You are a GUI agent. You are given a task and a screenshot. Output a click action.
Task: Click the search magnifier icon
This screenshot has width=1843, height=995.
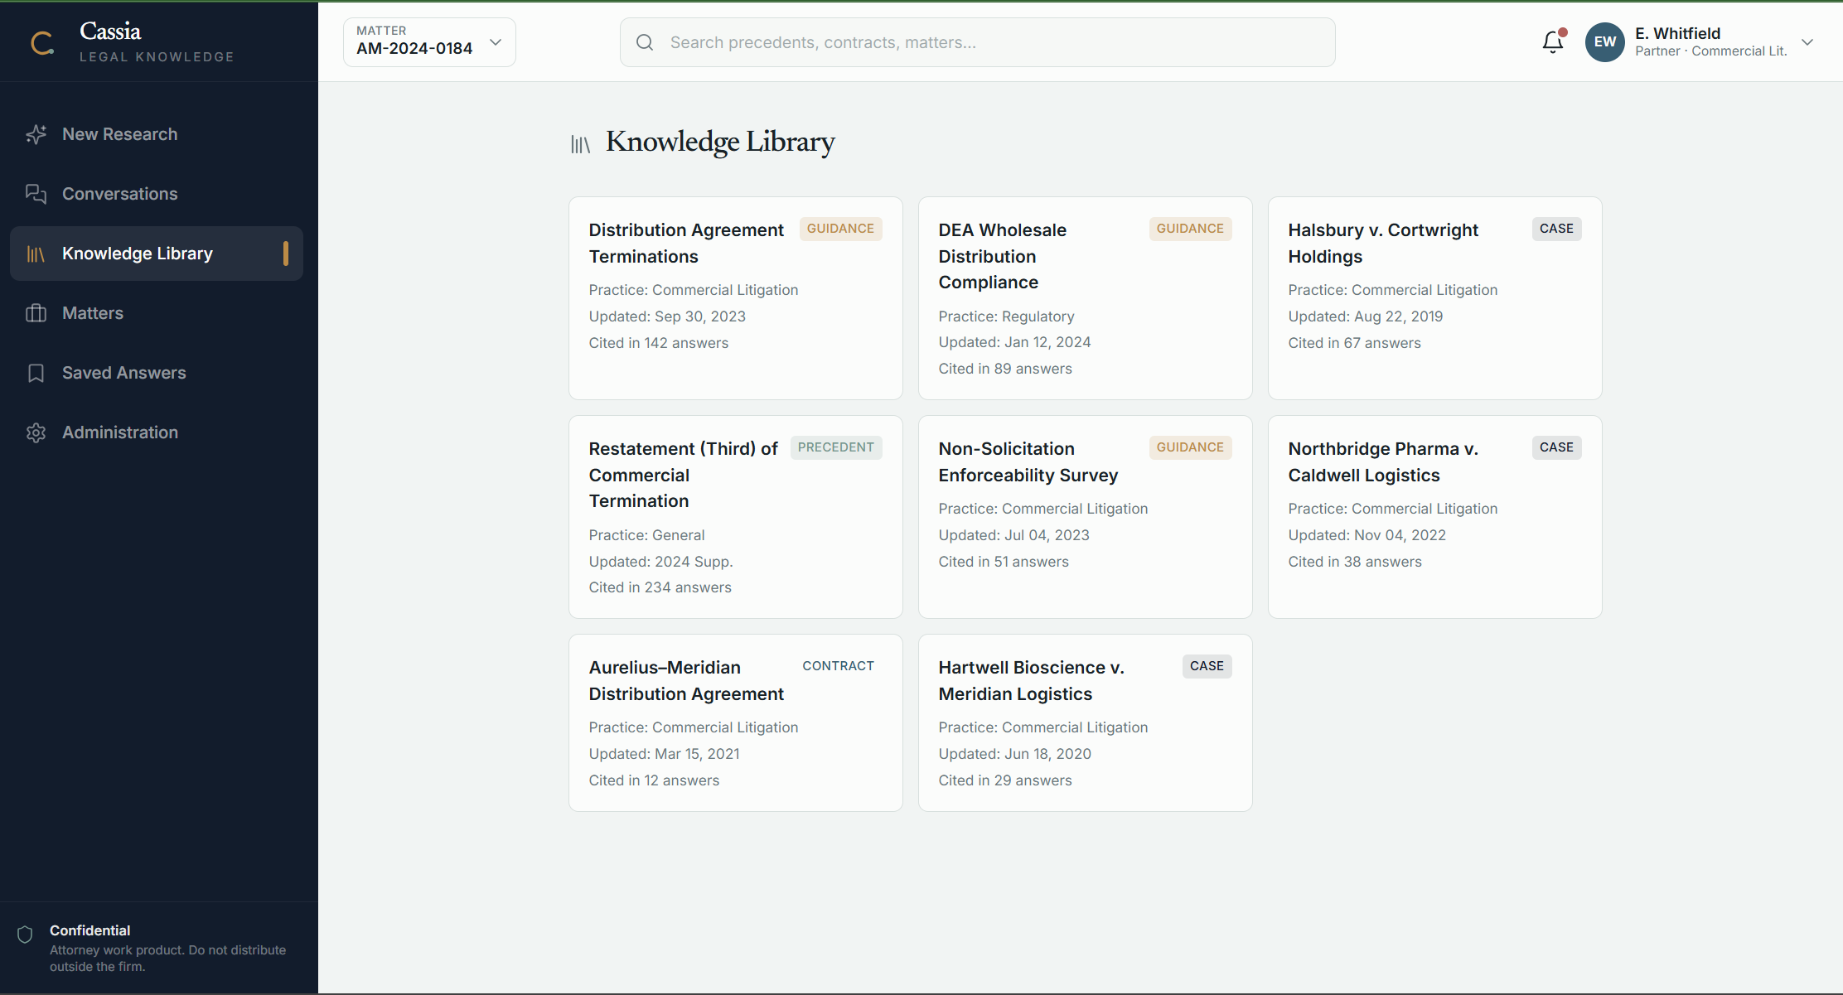click(x=645, y=42)
